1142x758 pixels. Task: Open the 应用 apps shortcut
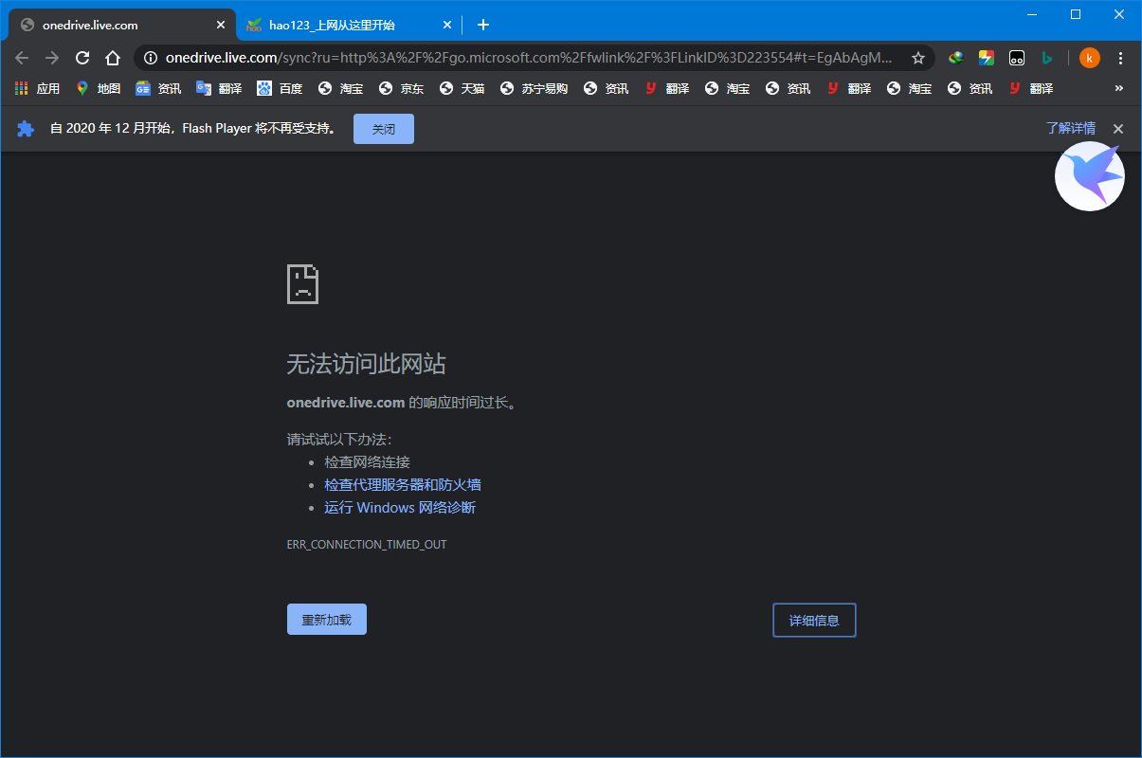click(37, 88)
